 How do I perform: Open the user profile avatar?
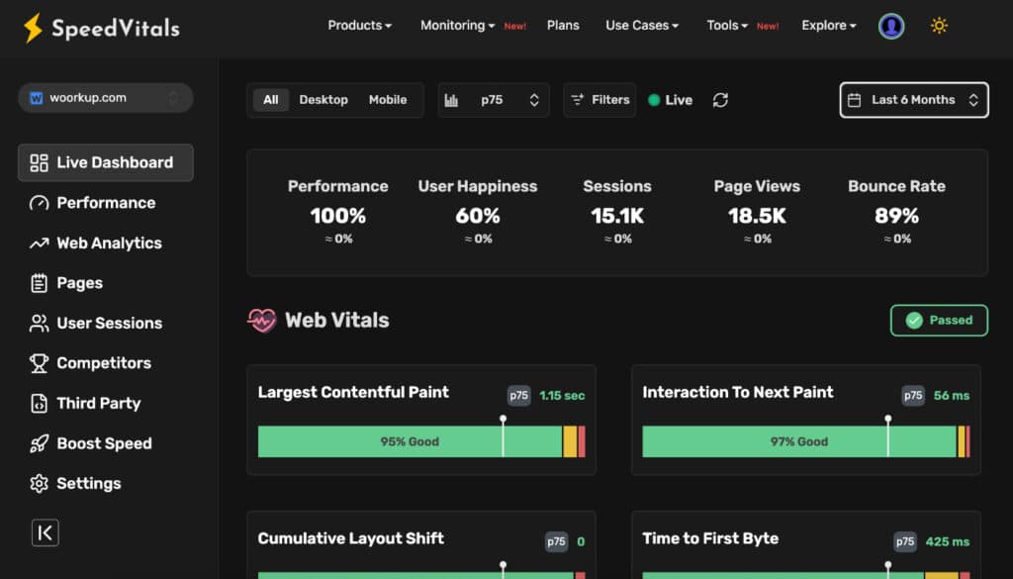point(891,26)
